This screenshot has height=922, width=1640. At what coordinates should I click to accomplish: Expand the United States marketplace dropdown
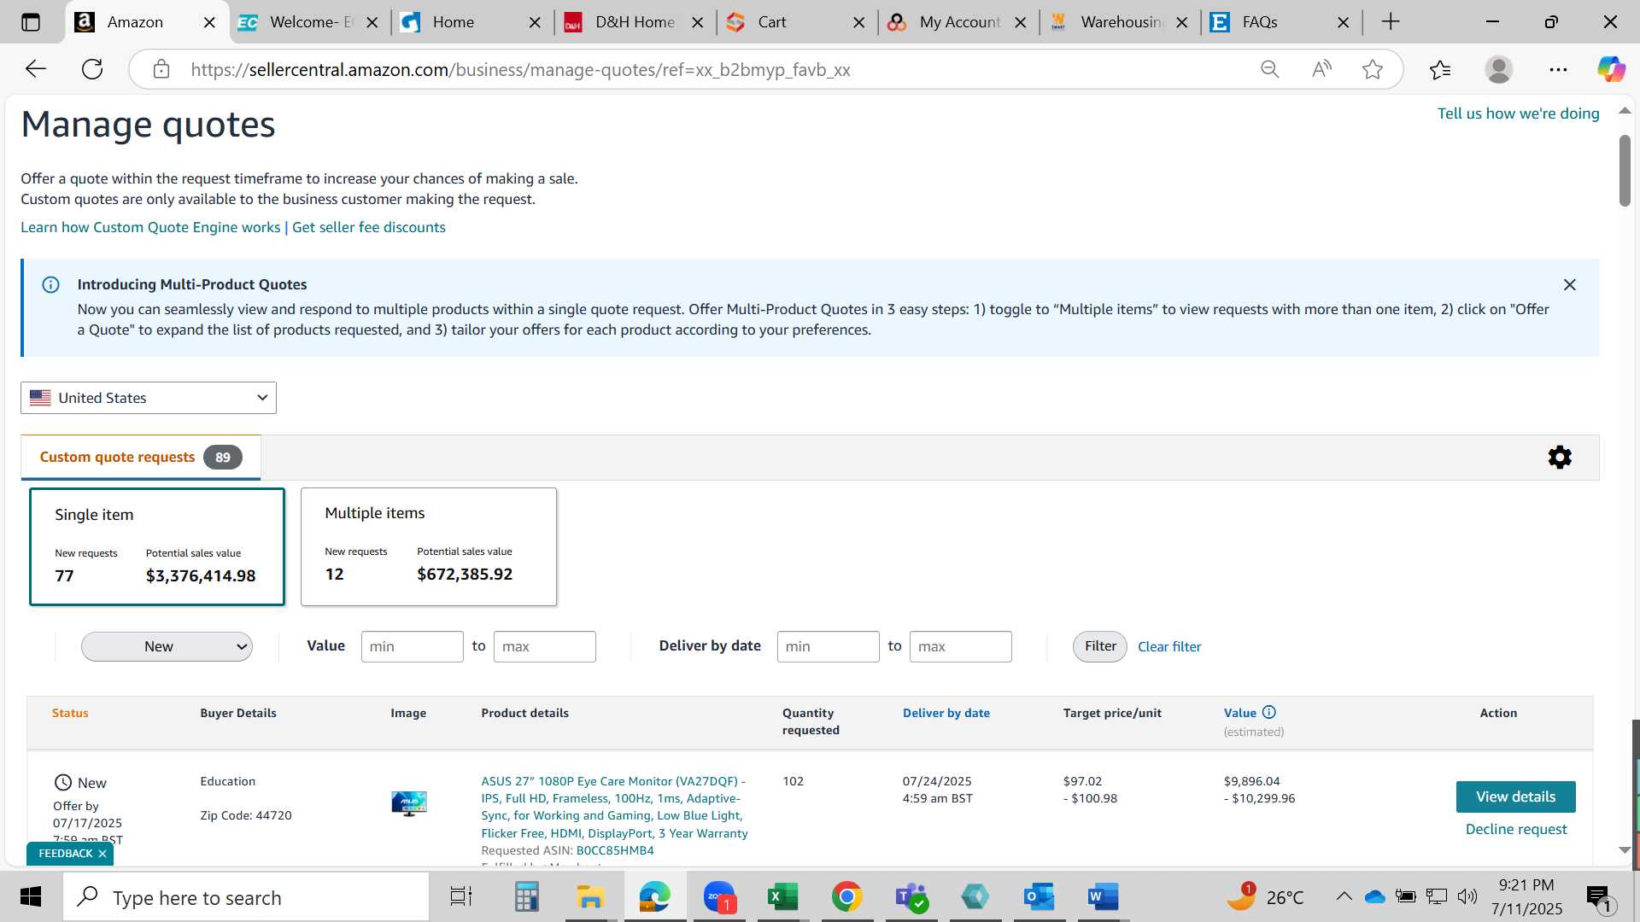pos(149,398)
